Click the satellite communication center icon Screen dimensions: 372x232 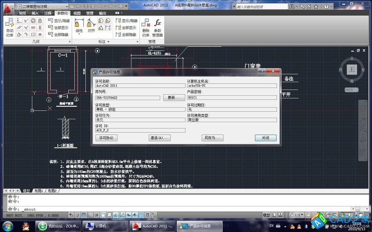(309, 6)
